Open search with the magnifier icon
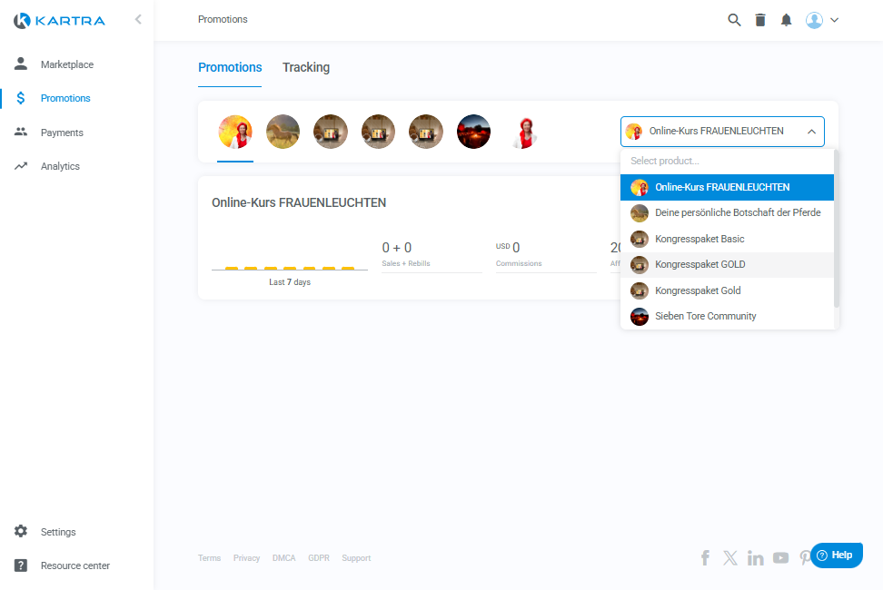Image resolution: width=883 pixels, height=590 pixels. (734, 20)
